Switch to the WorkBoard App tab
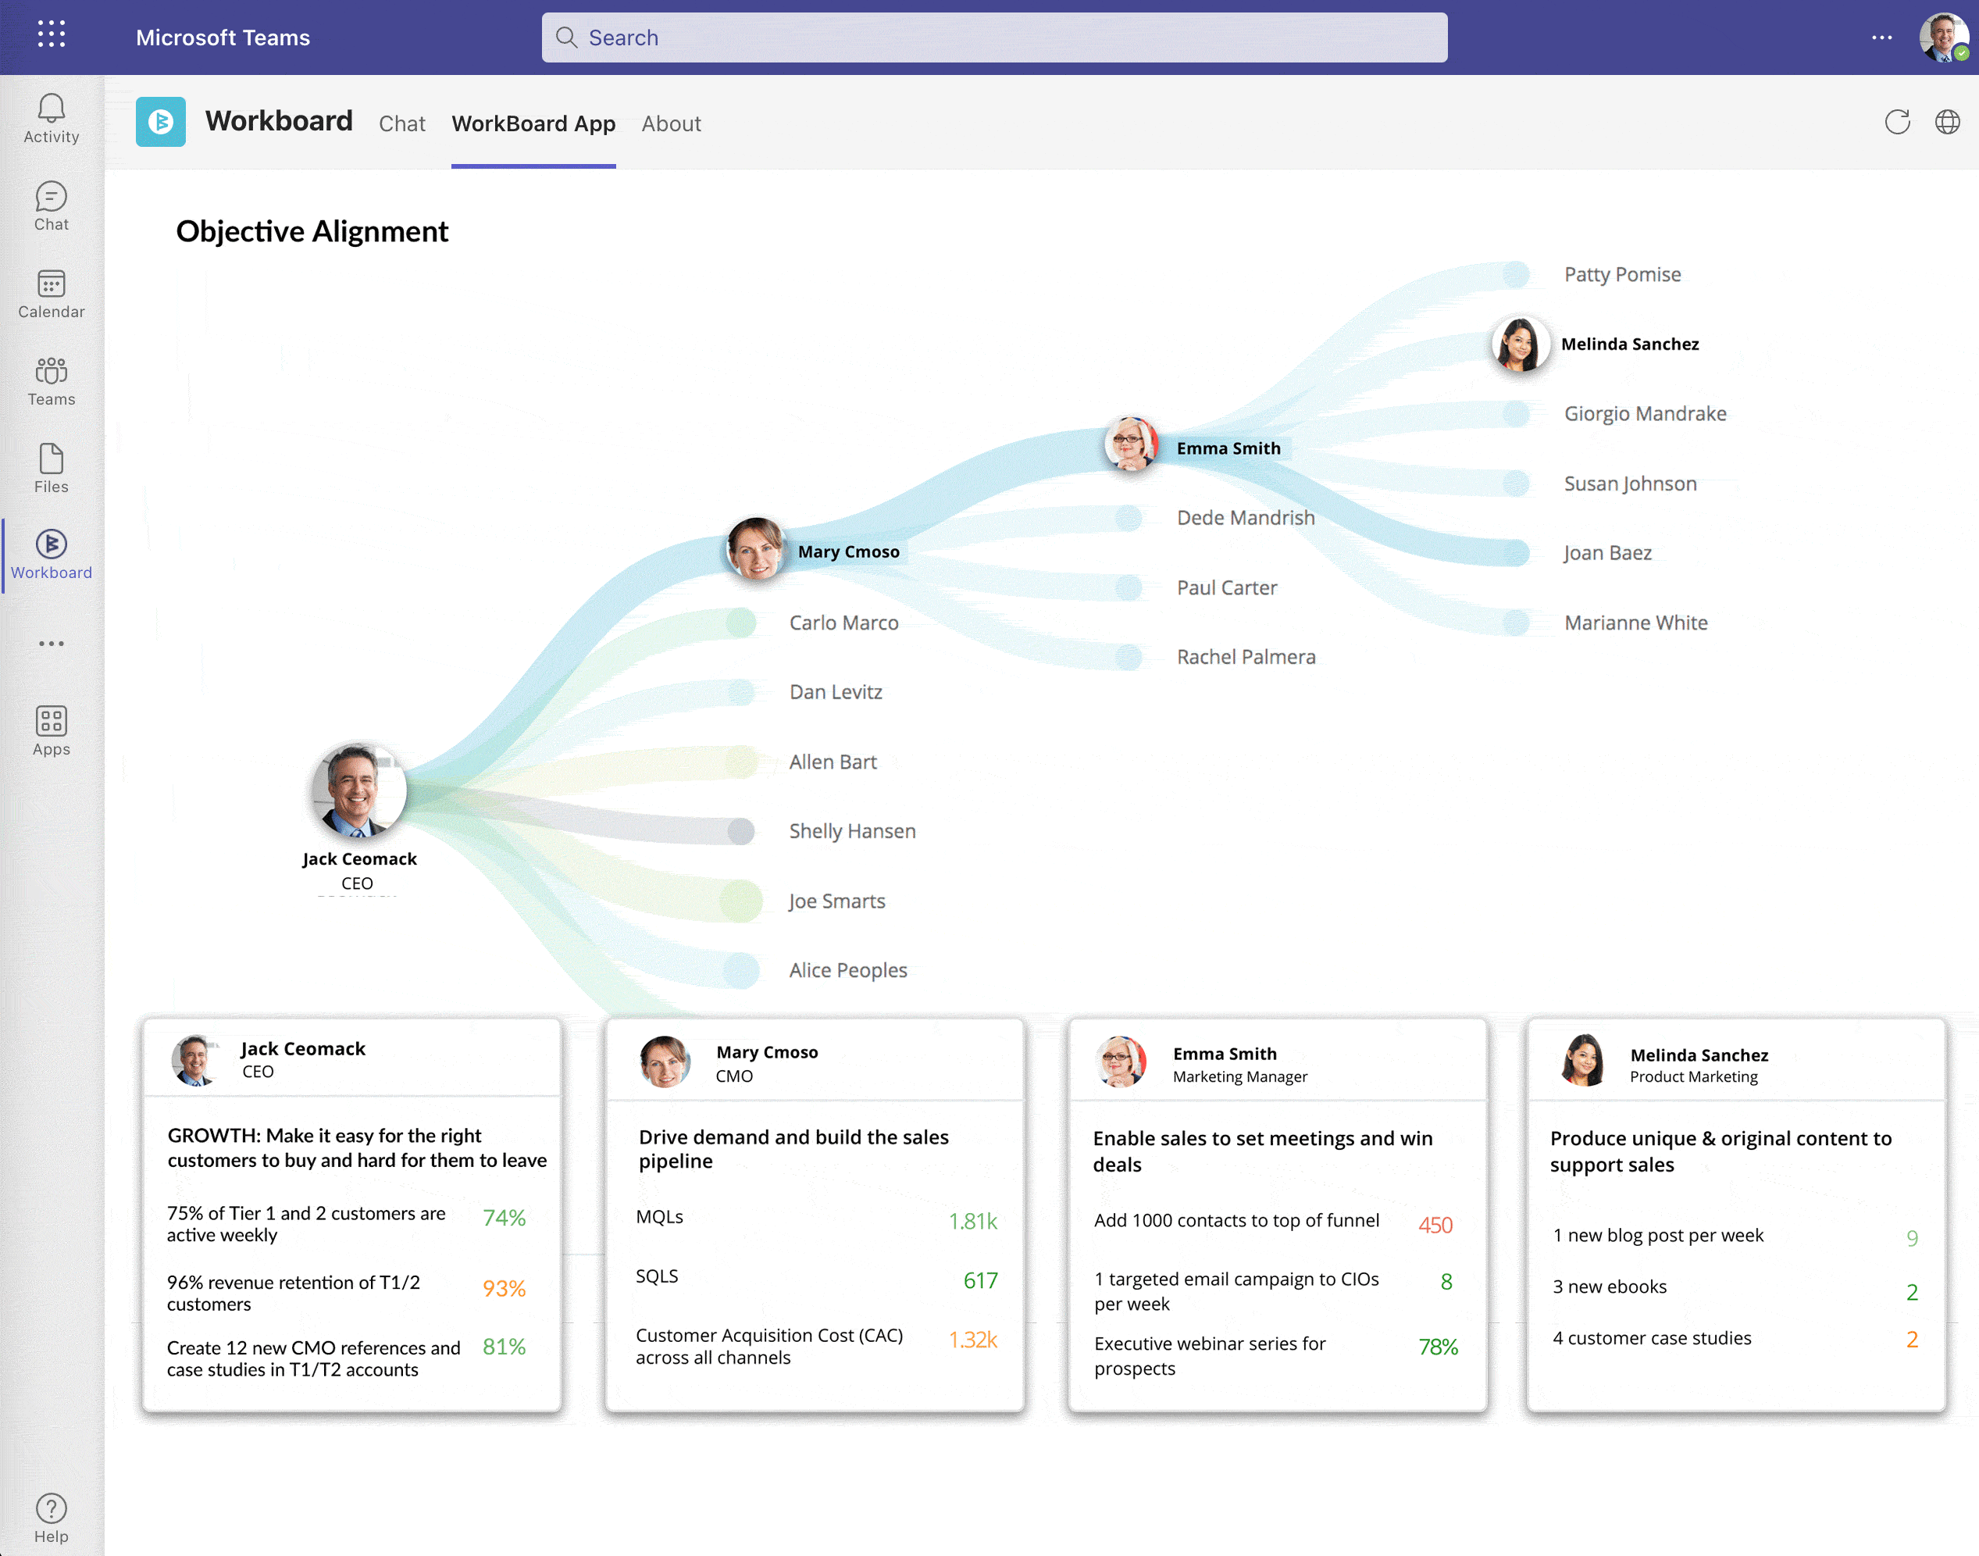 coord(533,123)
